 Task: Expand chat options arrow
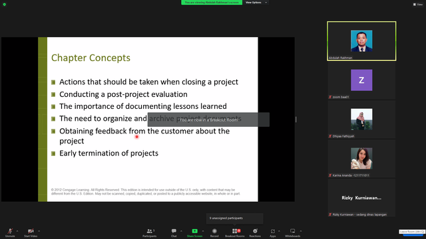181,231
